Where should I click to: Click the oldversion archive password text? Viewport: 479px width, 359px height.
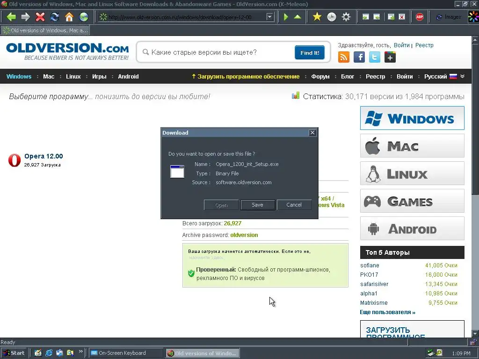click(244, 235)
